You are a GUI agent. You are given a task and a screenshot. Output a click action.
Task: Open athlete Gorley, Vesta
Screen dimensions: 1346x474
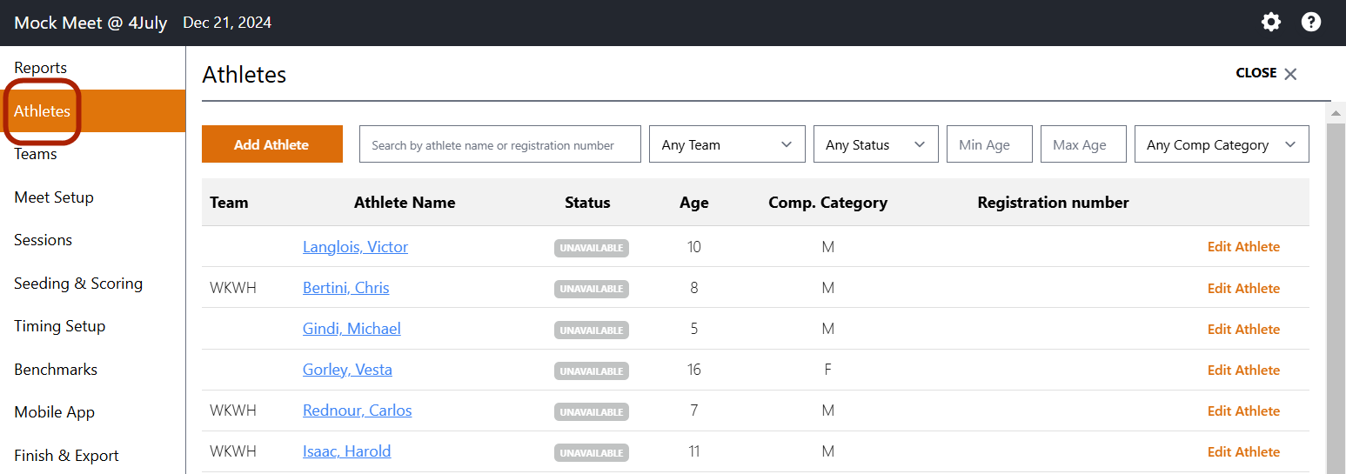(347, 370)
